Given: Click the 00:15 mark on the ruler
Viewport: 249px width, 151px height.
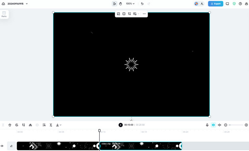Looking at the screenshot, I should (x=144, y=132).
